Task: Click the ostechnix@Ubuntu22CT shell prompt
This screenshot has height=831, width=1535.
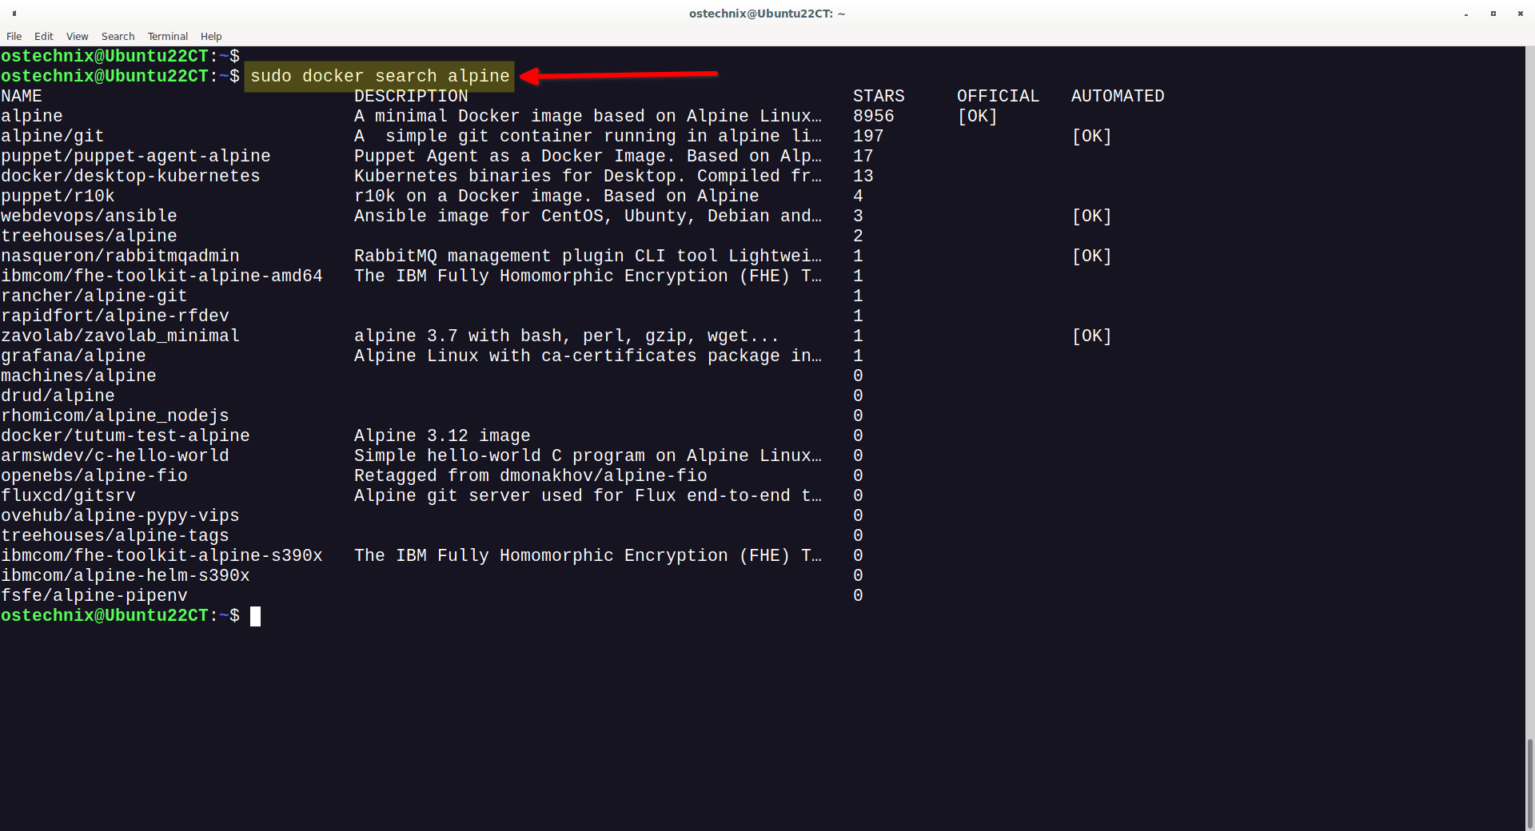Action: 108,615
